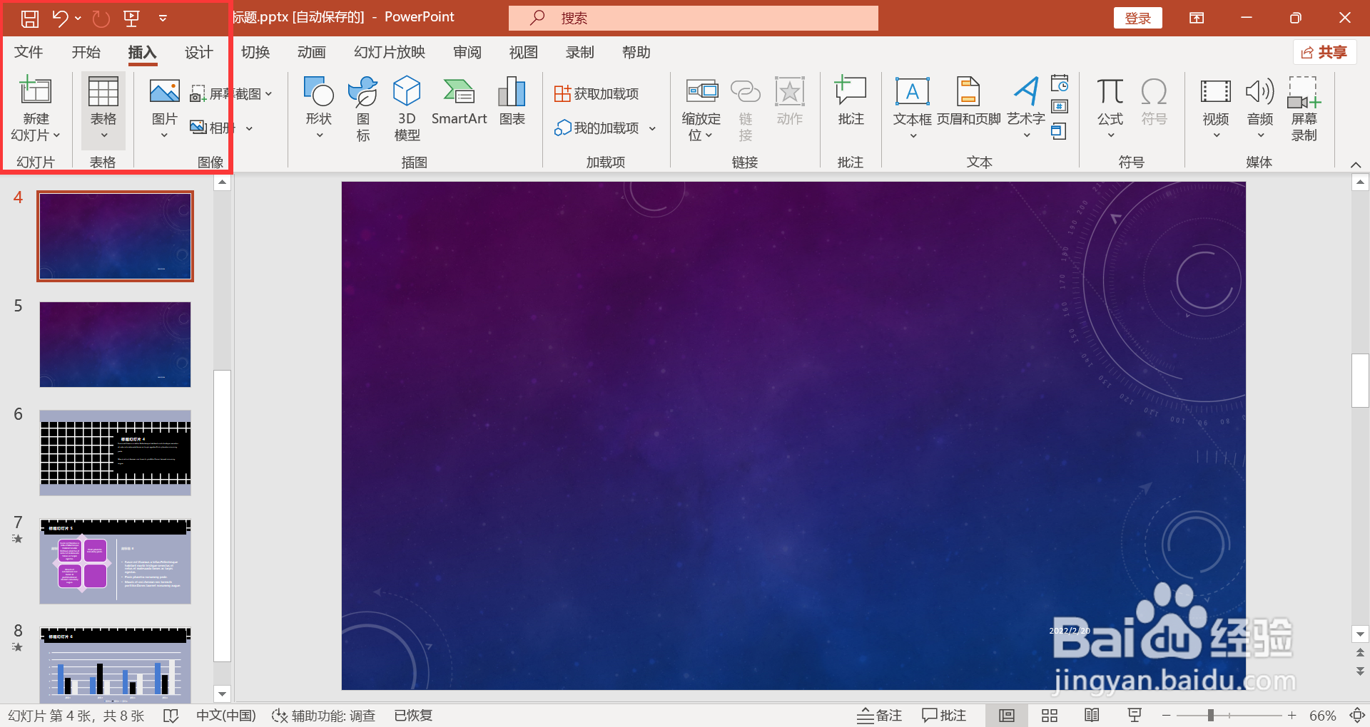
Task: Expand 艺术字 dropdown chevron
Action: tap(1027, 135)
